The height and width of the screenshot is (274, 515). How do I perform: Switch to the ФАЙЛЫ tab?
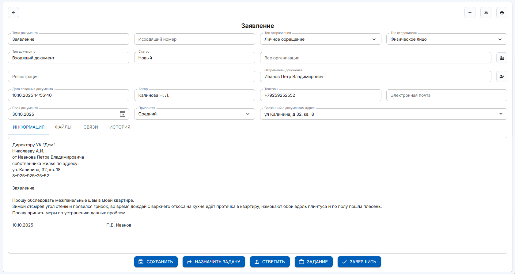click(x=63, y=127)
